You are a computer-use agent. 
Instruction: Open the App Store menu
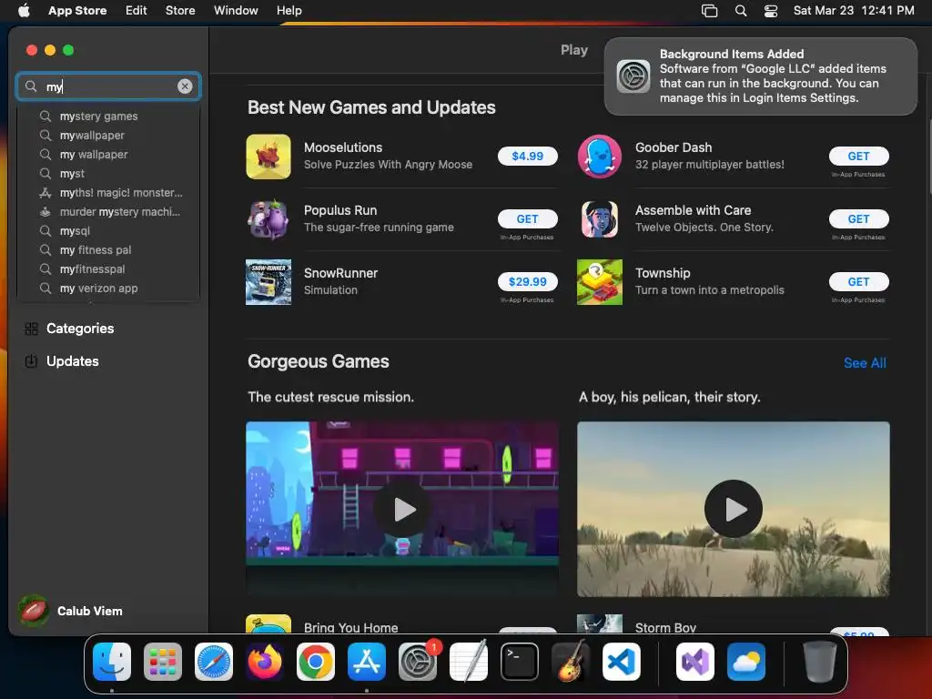pyautogui.click(x=77, y=10)
